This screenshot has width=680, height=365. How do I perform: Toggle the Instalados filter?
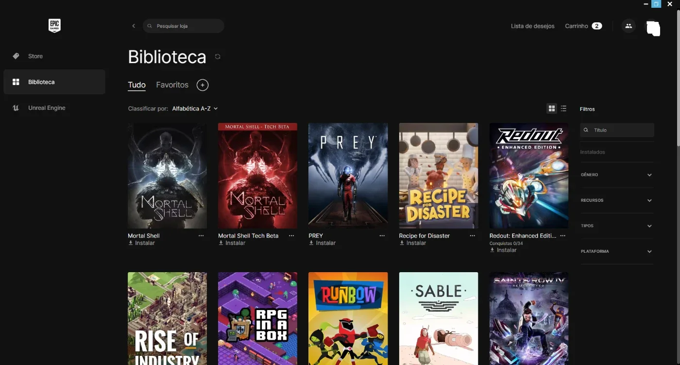point(593,152)
